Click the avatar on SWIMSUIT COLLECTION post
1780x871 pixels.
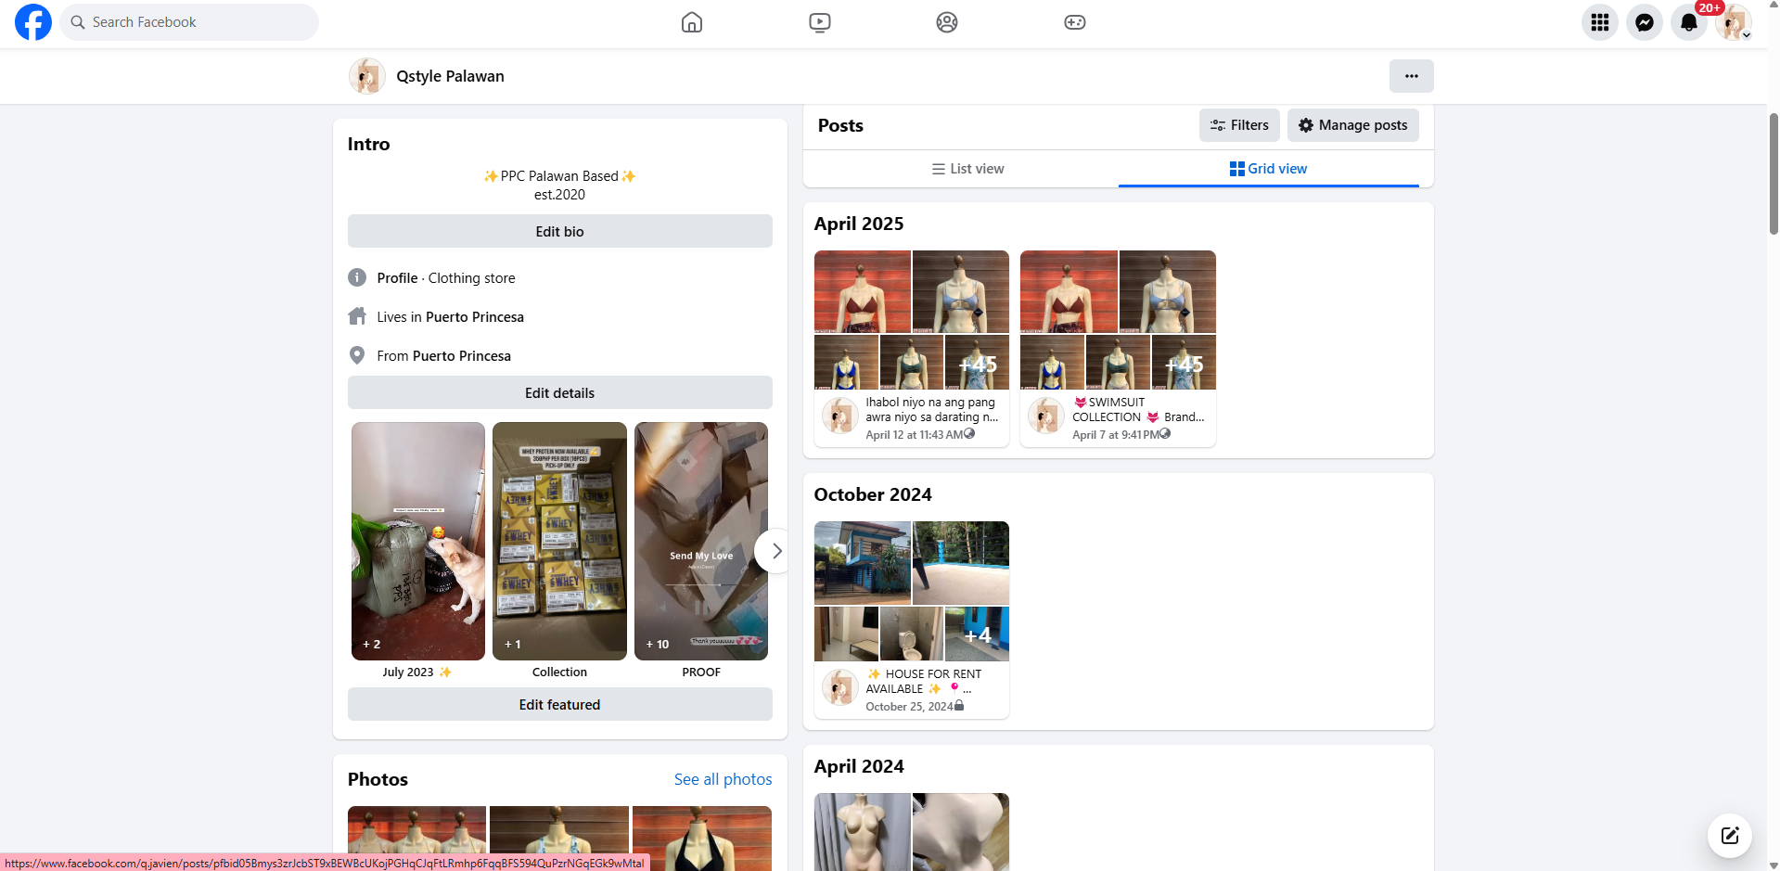click(x=1046, y=416)
